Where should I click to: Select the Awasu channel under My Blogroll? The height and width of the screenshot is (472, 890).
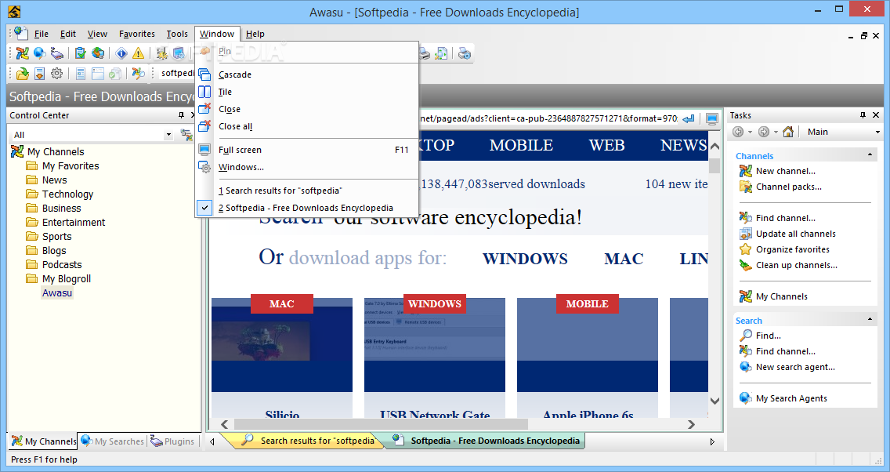(x=57, y=293)
